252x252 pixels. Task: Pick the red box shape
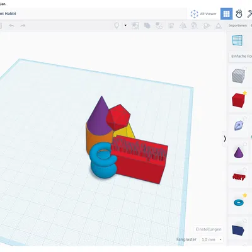(238, 101)
